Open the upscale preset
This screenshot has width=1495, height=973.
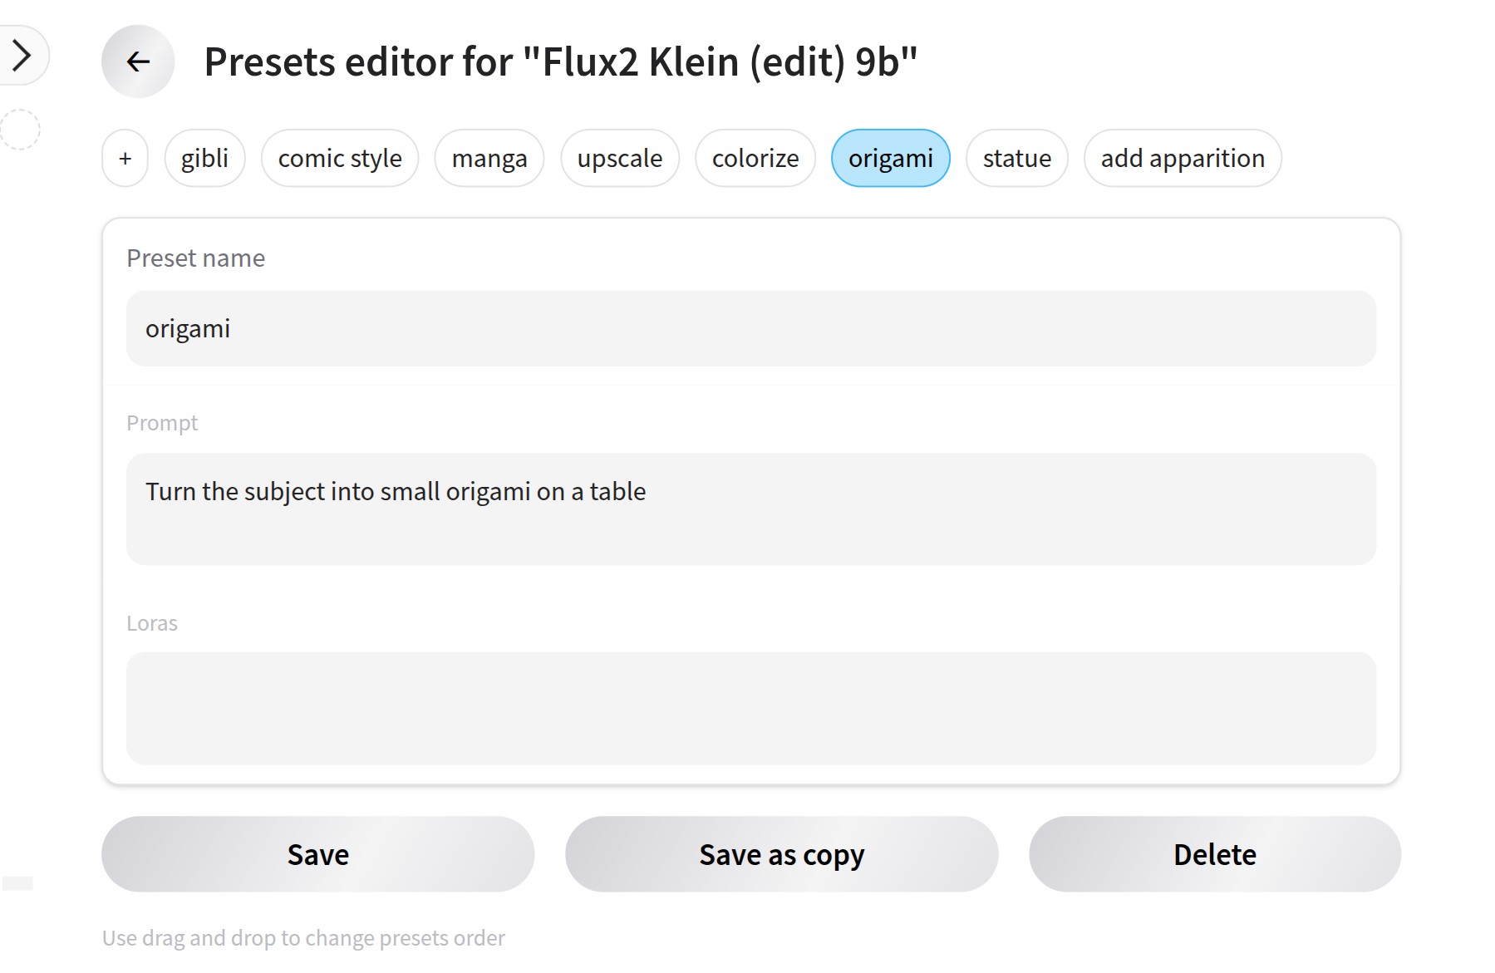[620, 158]
